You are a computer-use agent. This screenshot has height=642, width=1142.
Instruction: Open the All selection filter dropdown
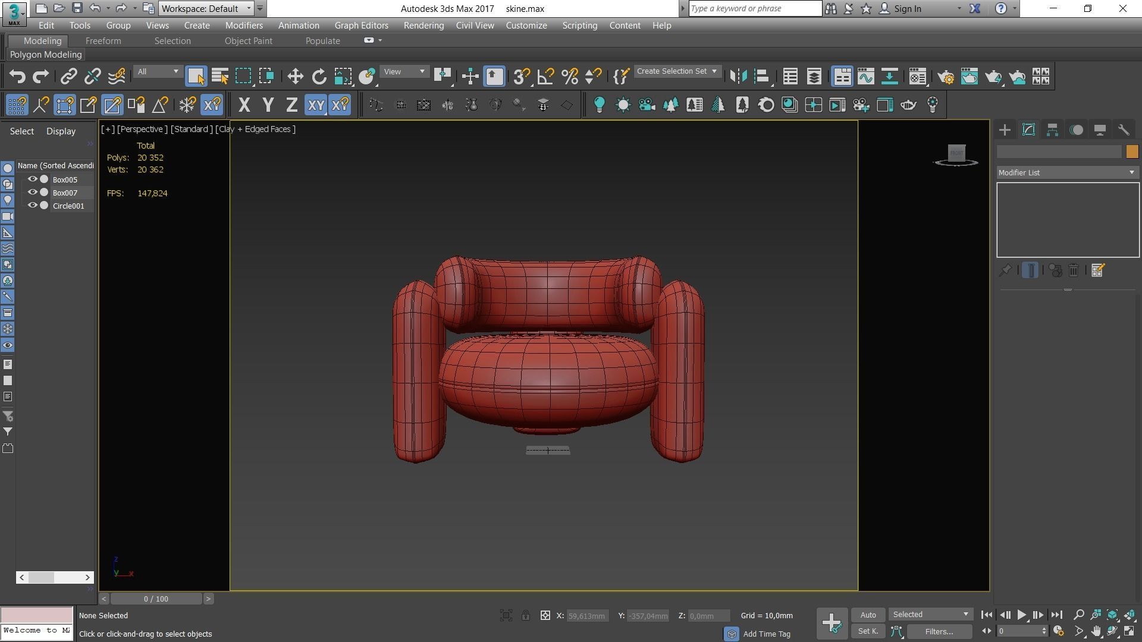158,71
